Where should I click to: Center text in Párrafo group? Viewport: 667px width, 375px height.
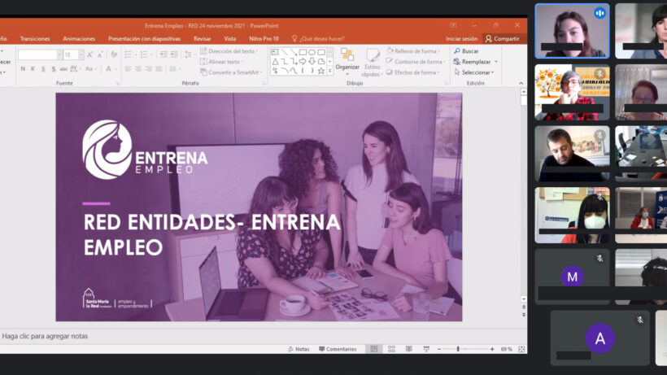(x=138, y=68)
